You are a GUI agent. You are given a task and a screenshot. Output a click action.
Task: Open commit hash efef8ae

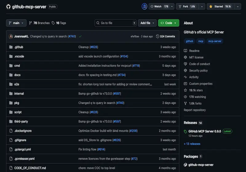(x=135, y=36)
